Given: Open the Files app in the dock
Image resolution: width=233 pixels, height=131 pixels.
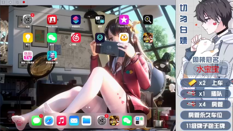Looking at the screenshot, I should click(86, 121).
